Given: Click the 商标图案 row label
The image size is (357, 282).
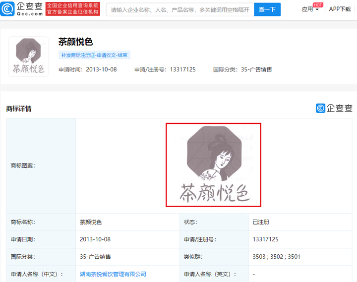Looking at the screenshot, I should pos(23,166).
